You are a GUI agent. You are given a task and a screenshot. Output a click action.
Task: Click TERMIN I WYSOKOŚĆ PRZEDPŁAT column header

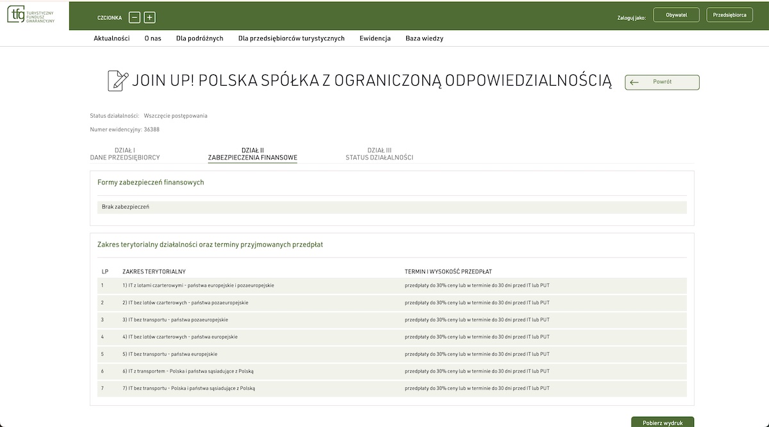449,272
